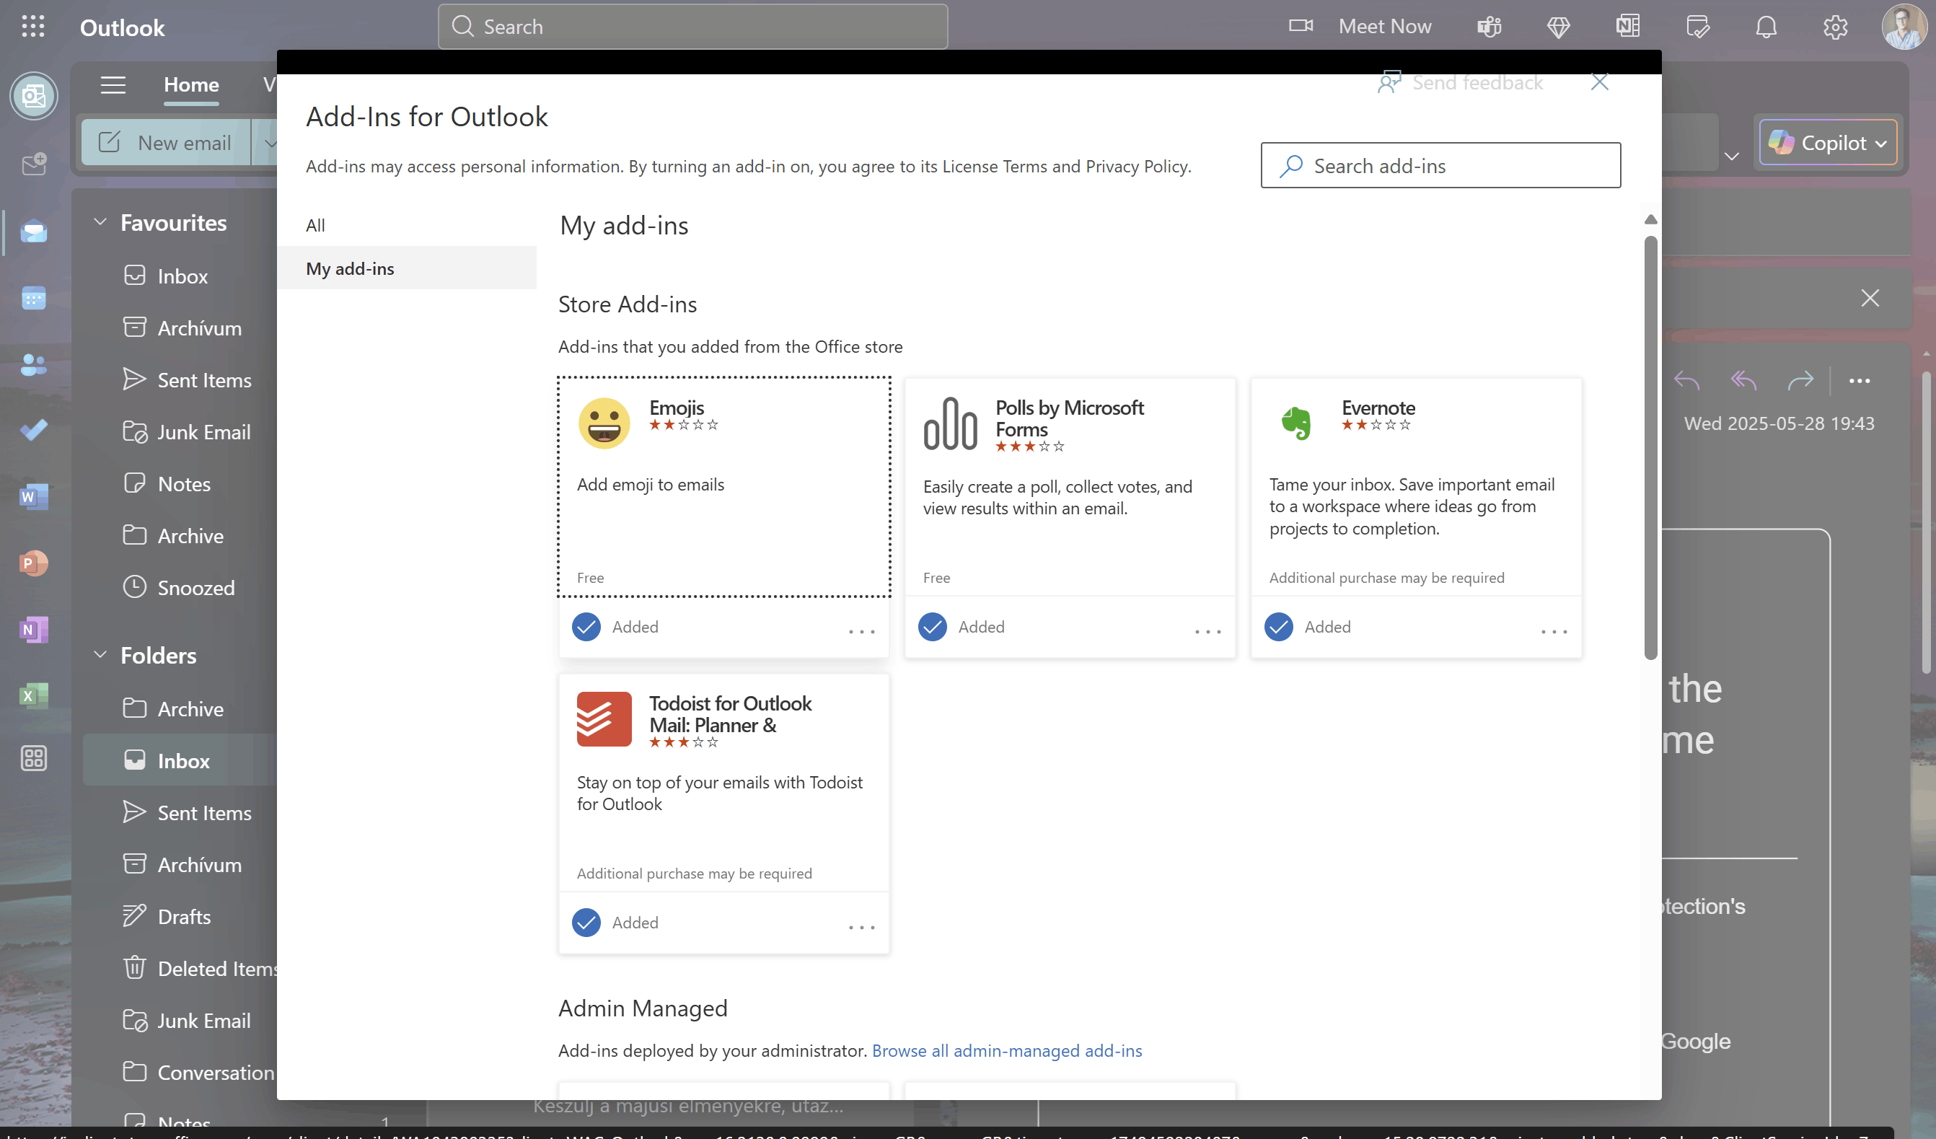This screenshot has height=1139, width=1936.
Task: Toggle Added for Todoist for Outlook Mail
Action: pyautogui.click(x=586, y=923)
